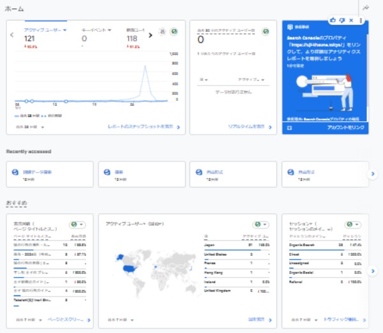This screenshot has width=383, height=333.
Task: Open status dropdown on the world map card
Action: (261, 225)
